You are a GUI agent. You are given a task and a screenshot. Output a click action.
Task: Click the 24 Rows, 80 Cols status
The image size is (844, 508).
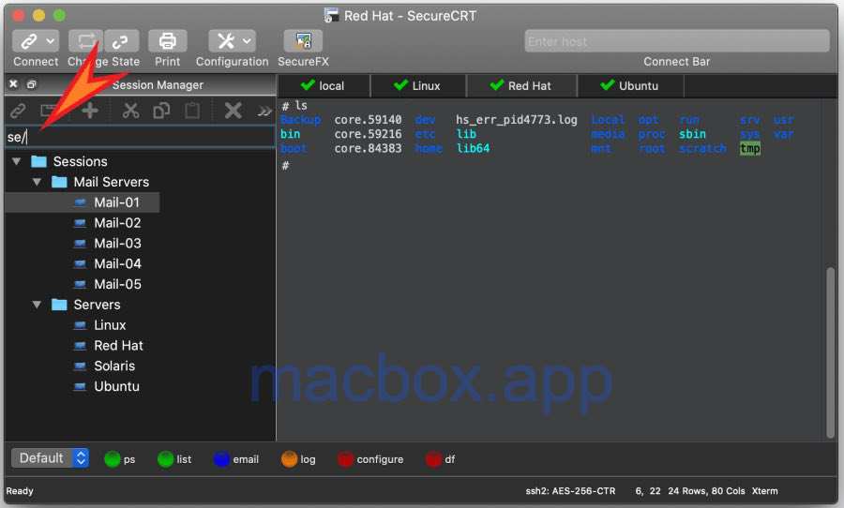706,491
